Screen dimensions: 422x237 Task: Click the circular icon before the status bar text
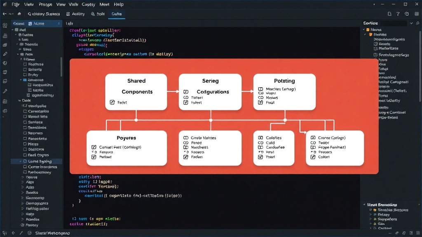29,233
